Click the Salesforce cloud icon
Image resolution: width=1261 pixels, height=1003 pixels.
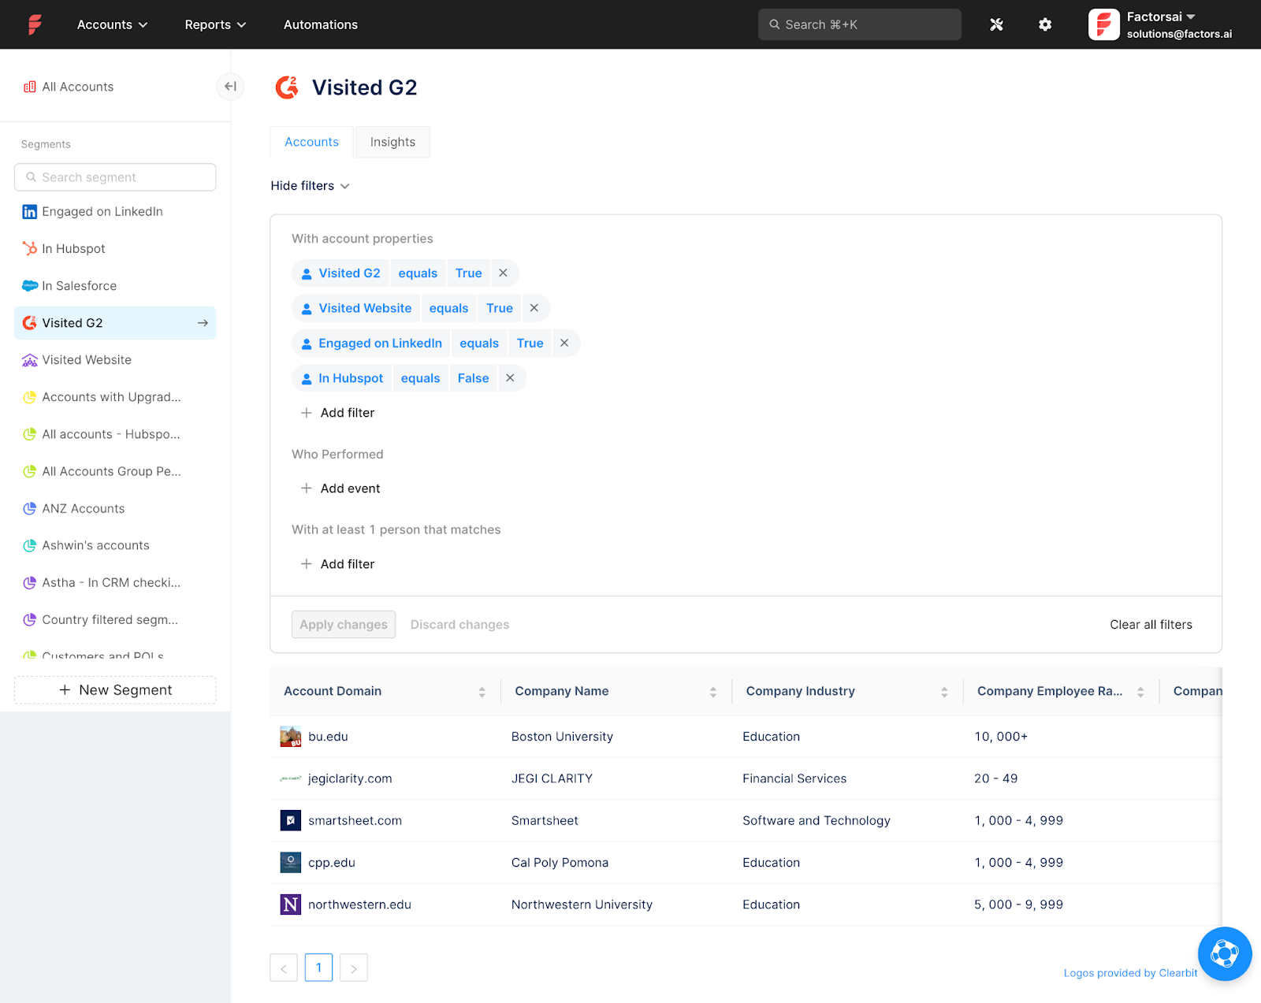point(30,285)
